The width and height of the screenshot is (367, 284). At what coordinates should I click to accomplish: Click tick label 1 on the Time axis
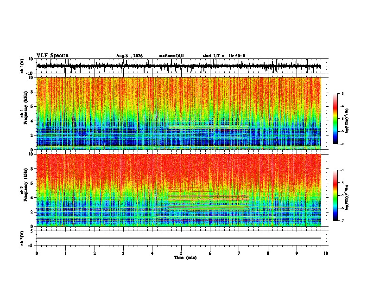click(65, 253)
